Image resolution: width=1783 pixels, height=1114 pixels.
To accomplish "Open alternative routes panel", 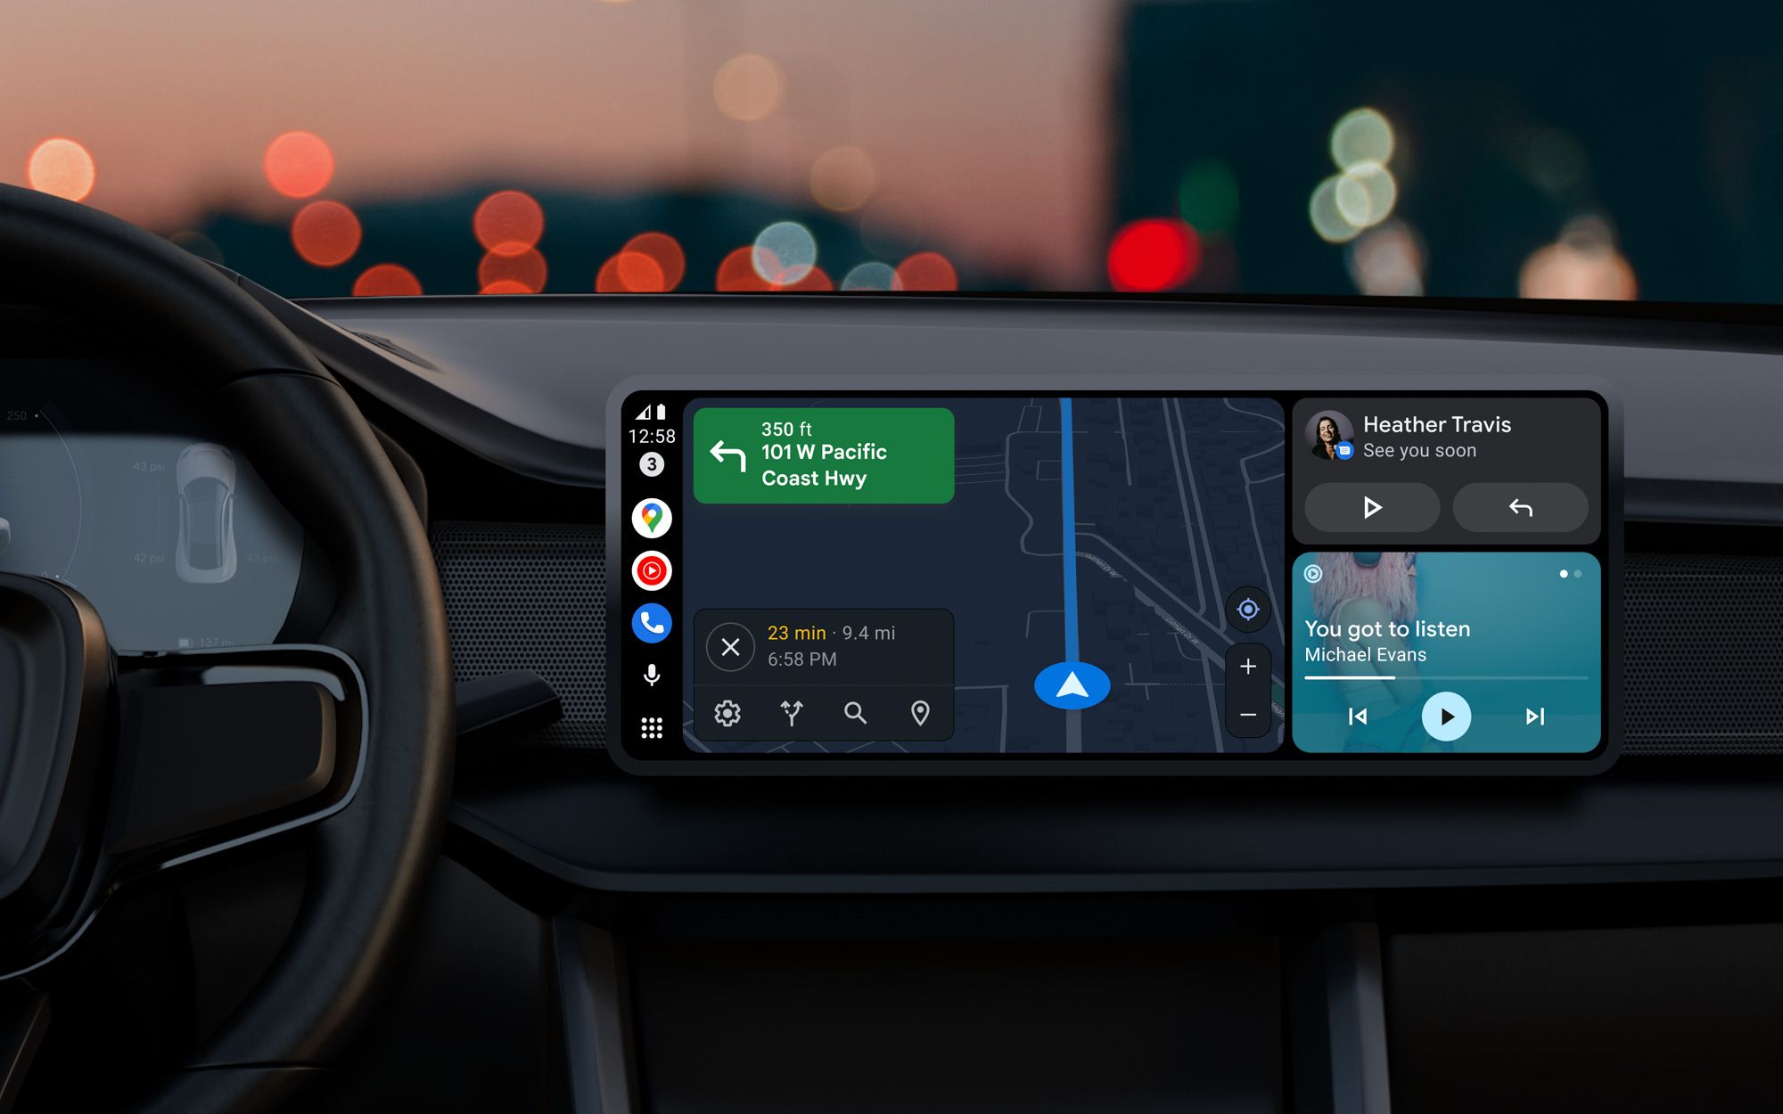I will coord(790,714).
